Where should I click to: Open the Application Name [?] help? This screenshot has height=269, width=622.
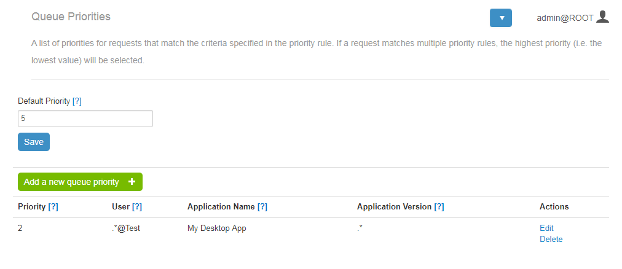click(x=262, y=207)
